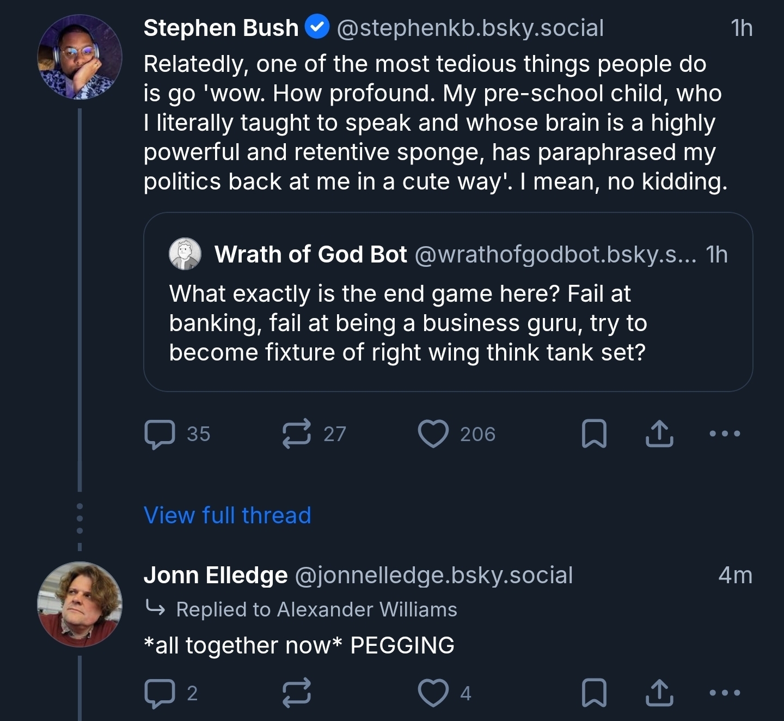
Task: Go to the @stephenkb.bsky.social handle
Action: click(x=470, y=28)
